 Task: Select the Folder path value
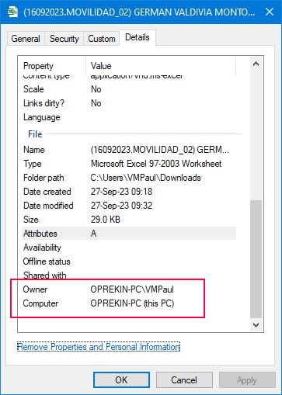tap(146, 178)
